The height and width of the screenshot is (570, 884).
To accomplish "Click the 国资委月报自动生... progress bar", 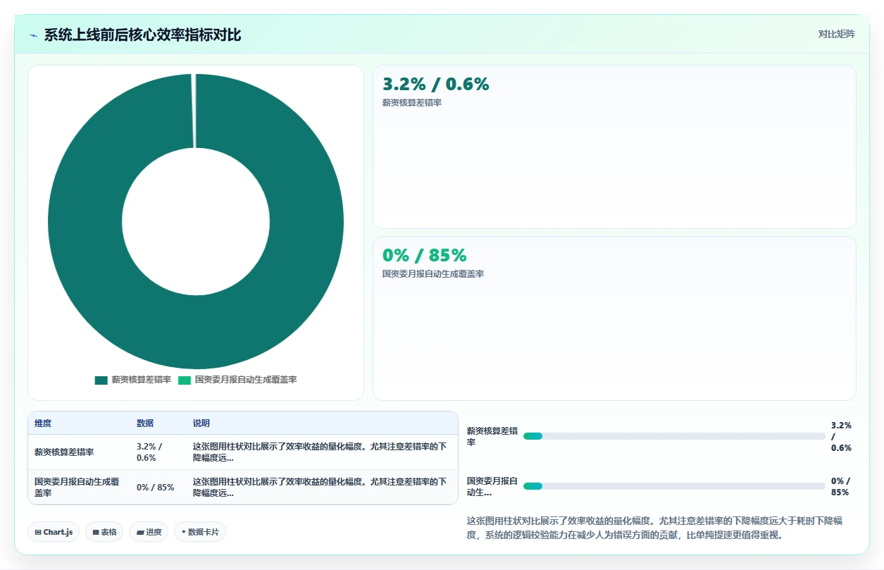I will (x=674, y=486).
